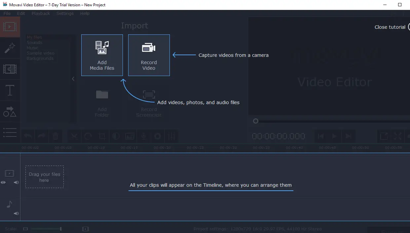The width and height of the screenshot is (410, 233).
Task: Click the 00:00:00.000 timecode display
Action: pos(279,136)
